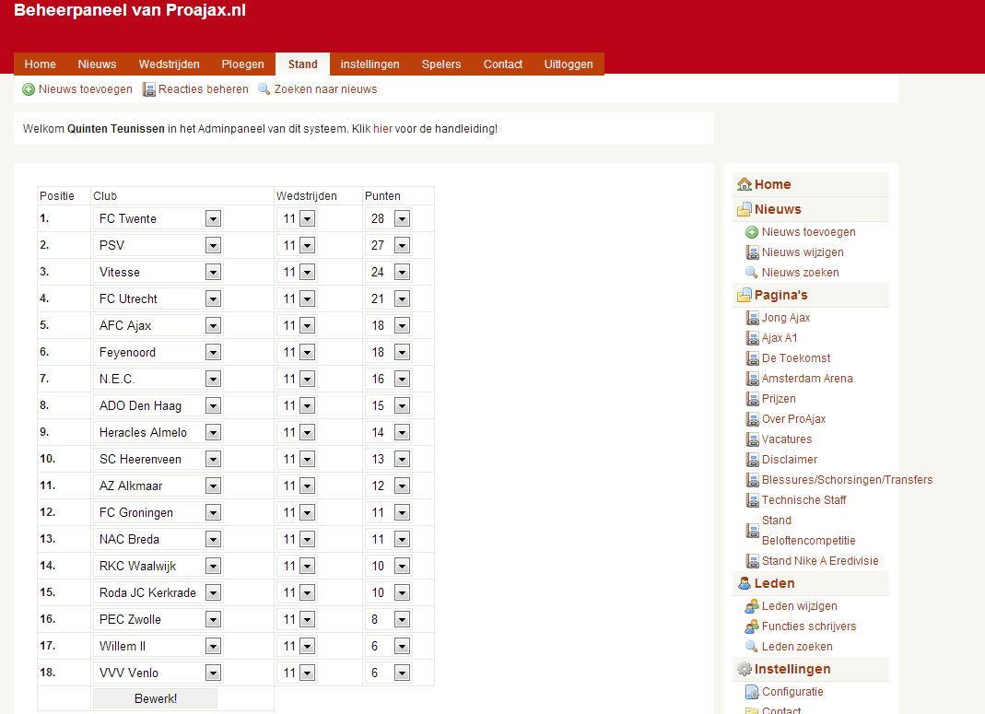Click the person icon beside Leden heading
The image size is (985, 714).
point(745,583)
